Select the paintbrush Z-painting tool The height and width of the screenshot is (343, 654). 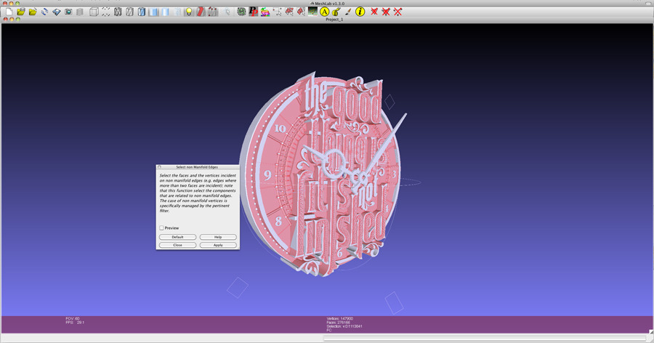pyautogui.click(x=348, y=12)
